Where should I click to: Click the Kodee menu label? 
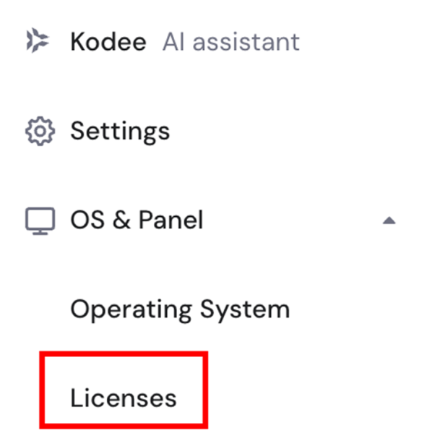108,42
